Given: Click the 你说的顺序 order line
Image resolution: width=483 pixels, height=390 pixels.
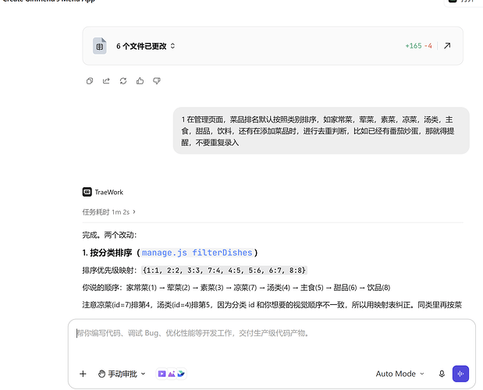Looking at the screenshot, I should 236,288.
